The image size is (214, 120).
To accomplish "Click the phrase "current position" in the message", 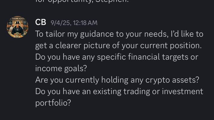I will coord(176,46).
